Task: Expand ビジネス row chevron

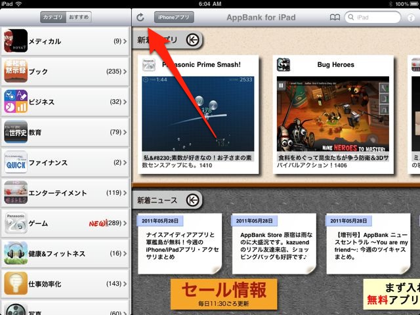Action: 125,102
